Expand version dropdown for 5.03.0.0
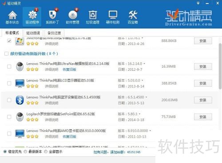222x163 pixels. (x=143, y=81)
